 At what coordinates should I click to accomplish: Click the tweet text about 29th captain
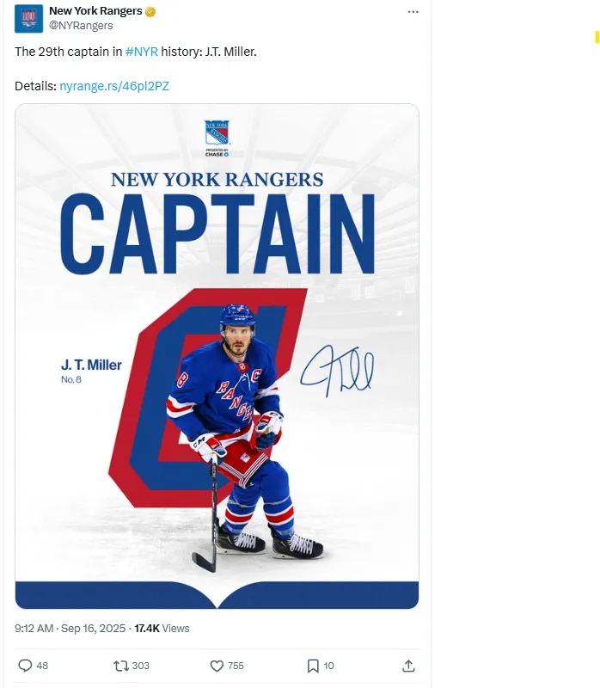136,52
